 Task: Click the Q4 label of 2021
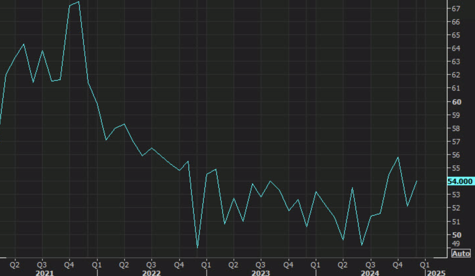pyautogui.click(x=69, y=265)
